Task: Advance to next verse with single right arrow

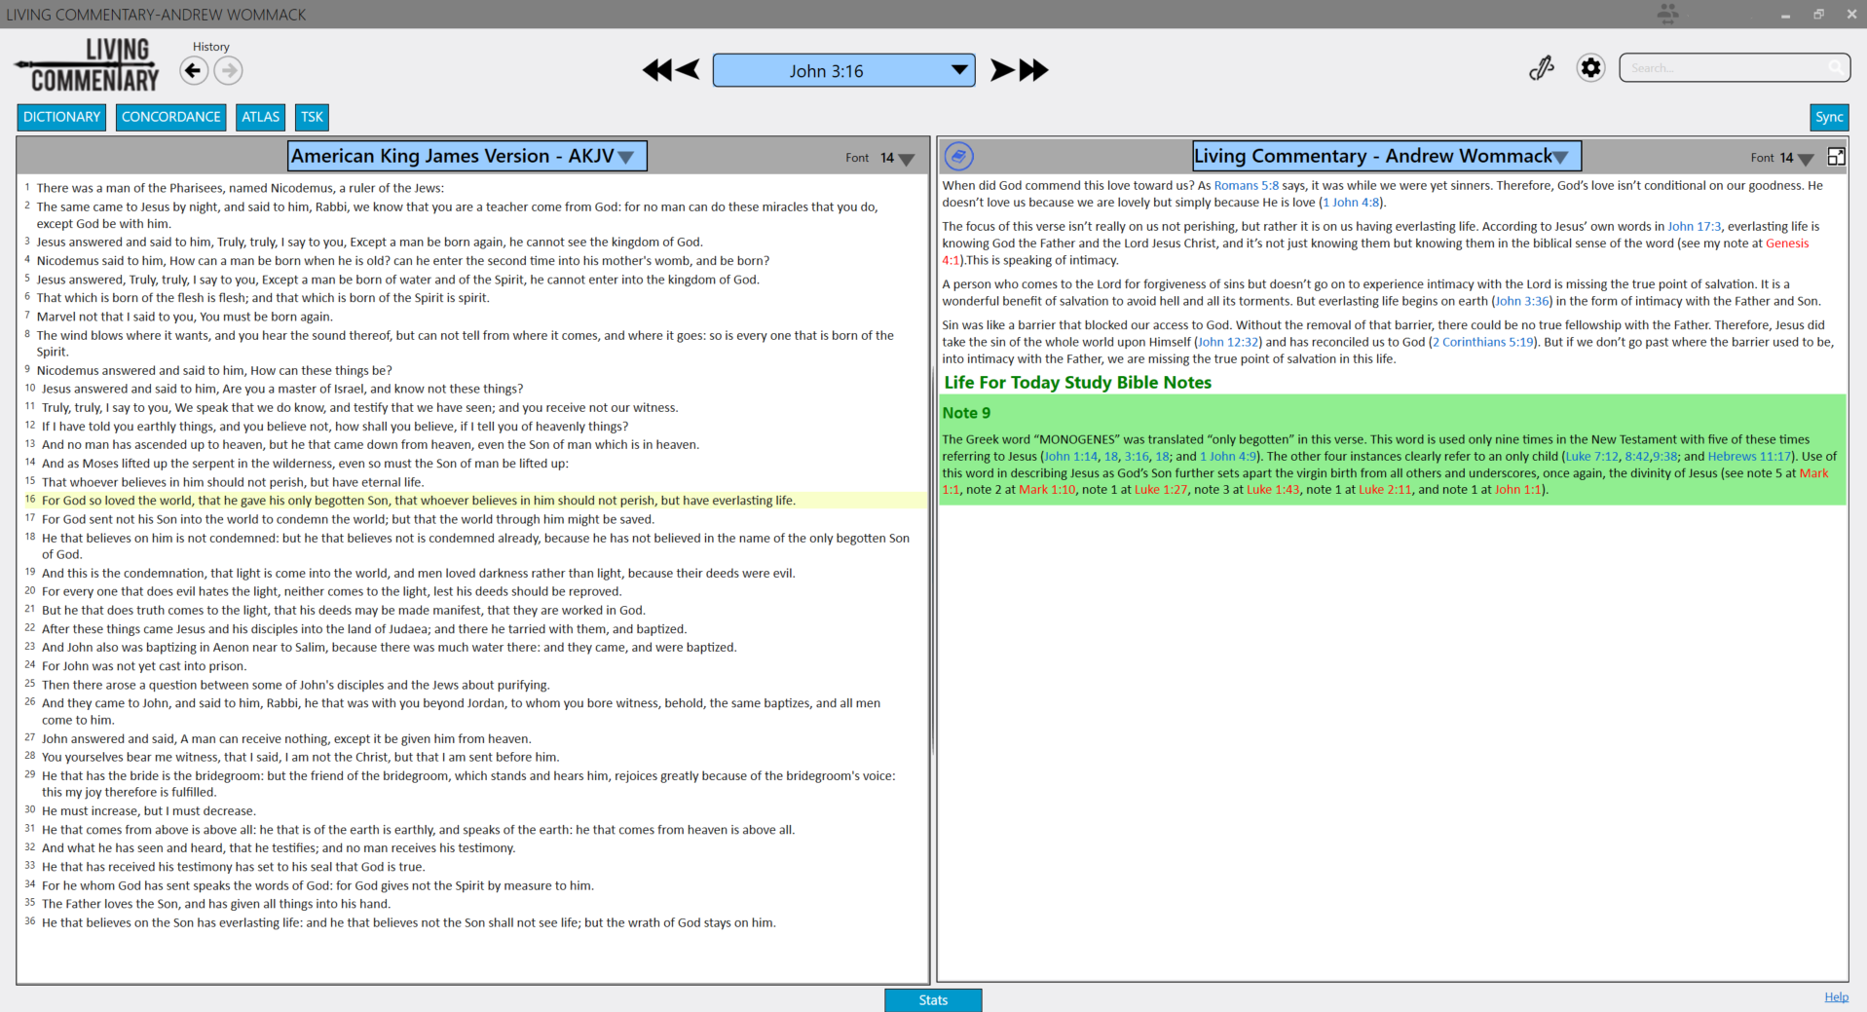Action: point(1001,70)
